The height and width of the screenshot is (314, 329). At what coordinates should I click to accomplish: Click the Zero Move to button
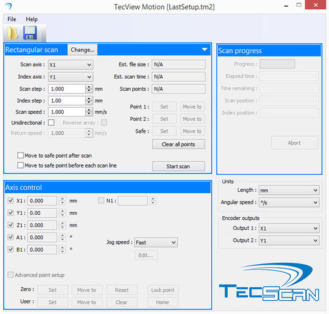click(x=87, y=290)
